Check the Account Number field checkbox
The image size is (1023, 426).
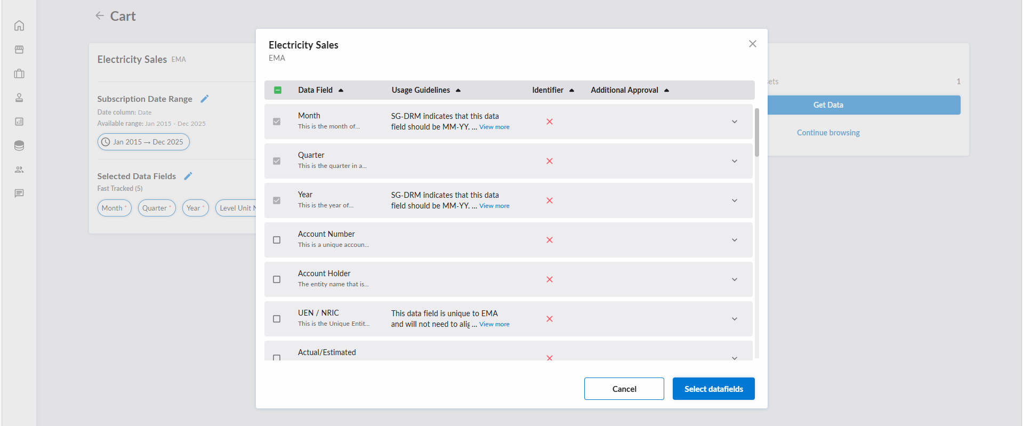(x=277, y=240)
